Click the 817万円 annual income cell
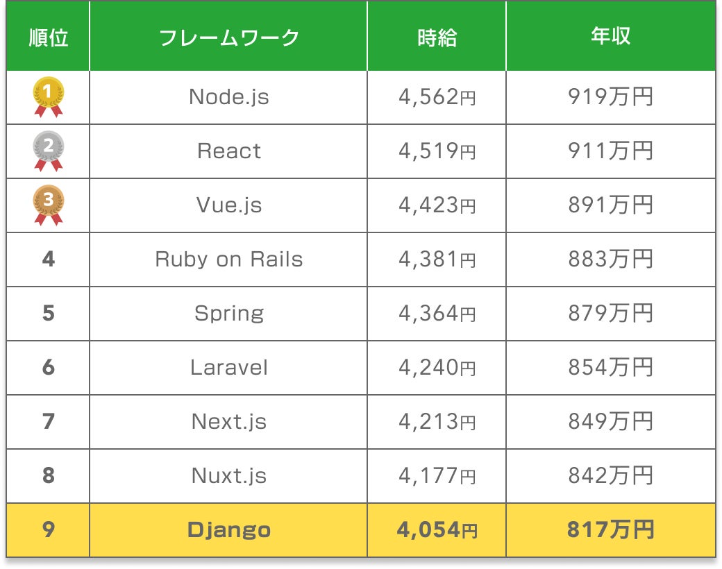 coord(611,530)
